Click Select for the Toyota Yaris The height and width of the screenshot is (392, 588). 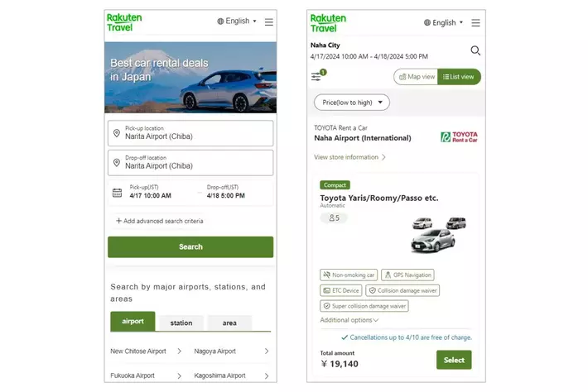(x=454, y=360)
